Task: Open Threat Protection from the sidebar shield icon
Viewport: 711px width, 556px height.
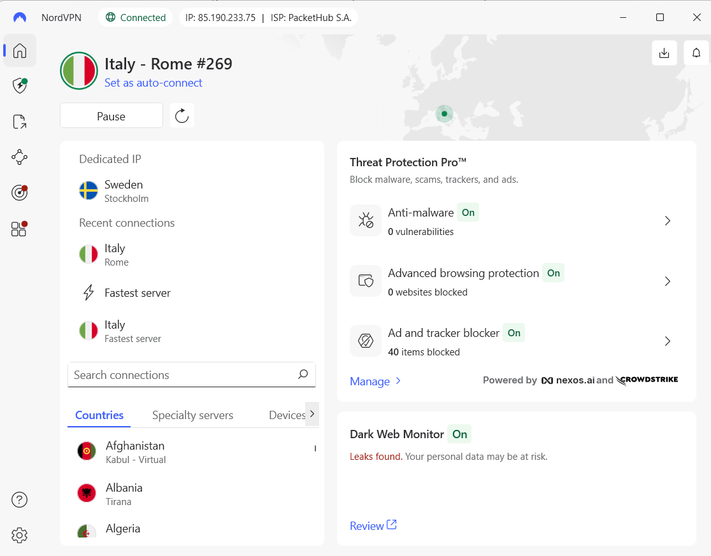Action: point(19,85)
